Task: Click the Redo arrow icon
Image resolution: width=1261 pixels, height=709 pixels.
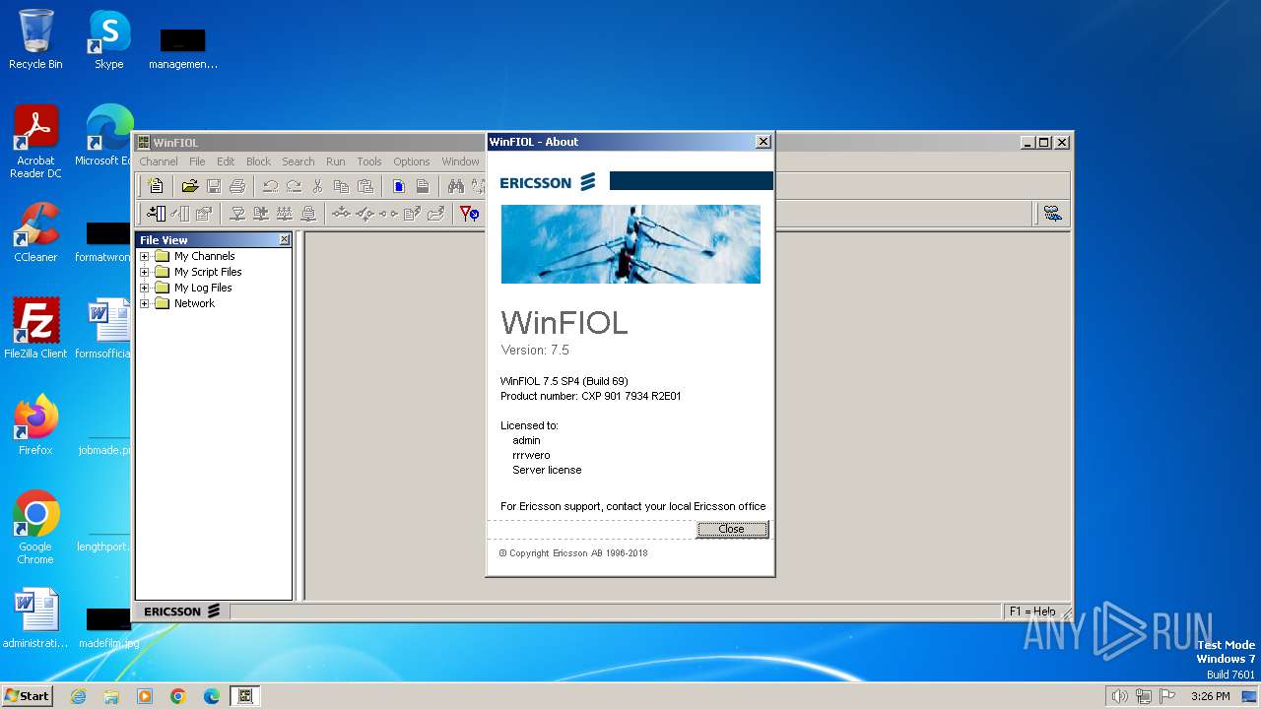Action: click(x=294, y=186)
